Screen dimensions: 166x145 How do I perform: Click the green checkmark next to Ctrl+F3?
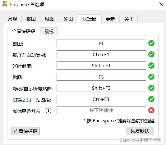[x=151, y=99]
